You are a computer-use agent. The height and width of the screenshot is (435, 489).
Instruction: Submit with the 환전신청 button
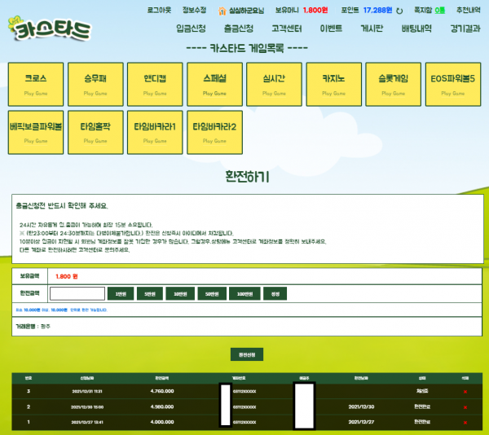pos(247,354)
